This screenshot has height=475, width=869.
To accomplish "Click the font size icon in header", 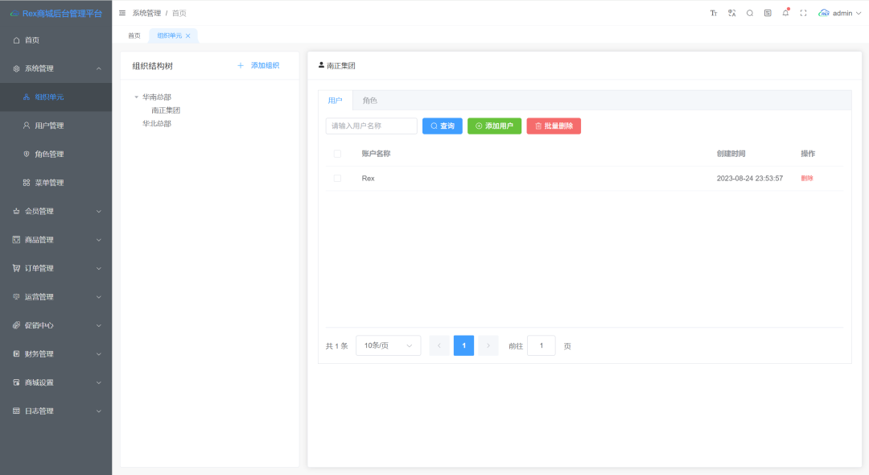I will (x=713, y=13).
